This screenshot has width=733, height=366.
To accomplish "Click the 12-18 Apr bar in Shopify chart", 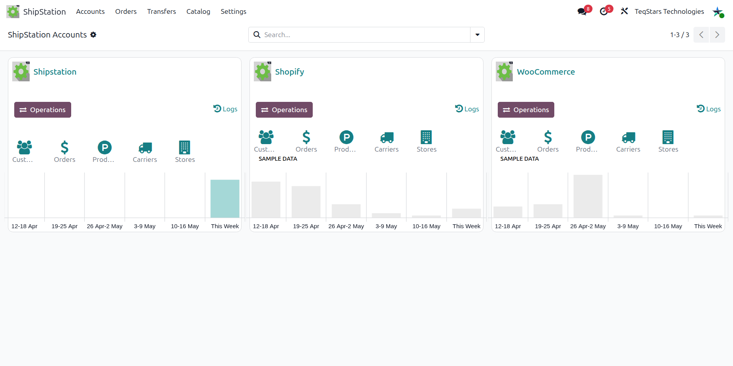I will coord(266,200).
